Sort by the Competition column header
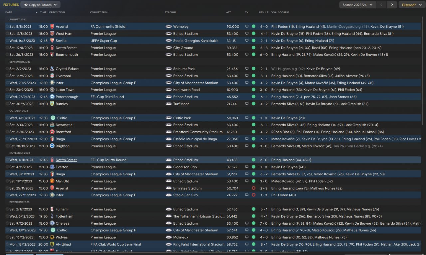This screenshot has height=255, width=426. coord(99,12)
